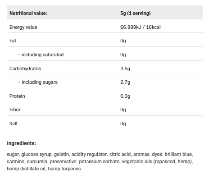
Task: Click the Fiber row label
Action: [x=15, y=110]
